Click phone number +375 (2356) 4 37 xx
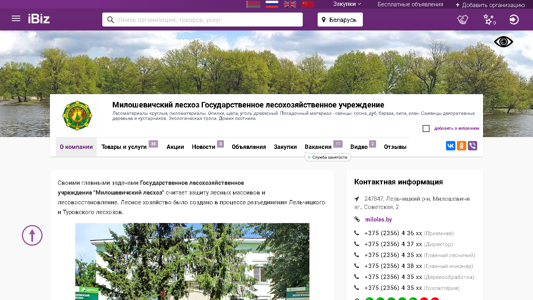The width and height of the screenshot is (533, 300). tap(393, 244)
